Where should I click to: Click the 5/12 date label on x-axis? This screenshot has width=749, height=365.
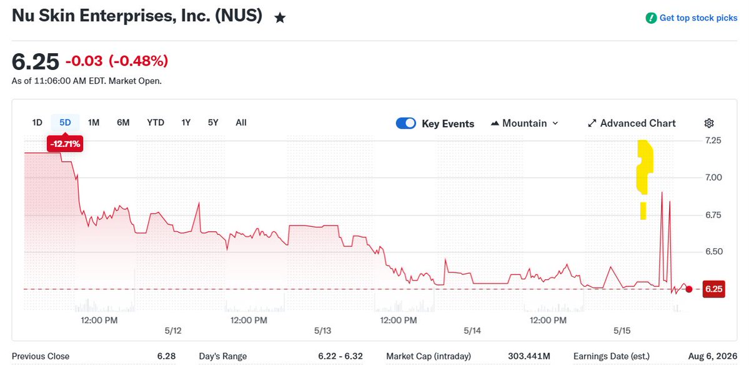point(173,331)
